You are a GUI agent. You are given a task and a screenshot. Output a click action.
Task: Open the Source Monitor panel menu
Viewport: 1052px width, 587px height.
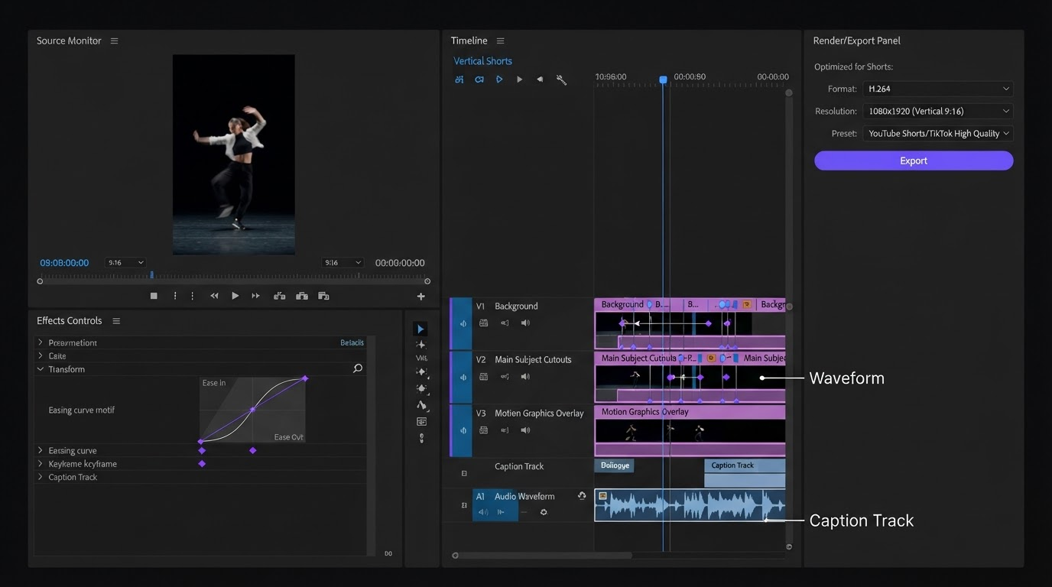(114, 41)
